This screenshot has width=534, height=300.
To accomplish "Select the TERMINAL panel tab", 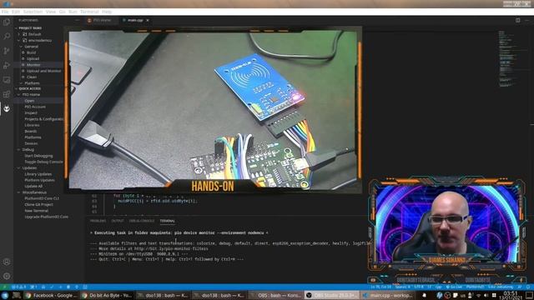I will pyautogui.click(x=167, y=221).
